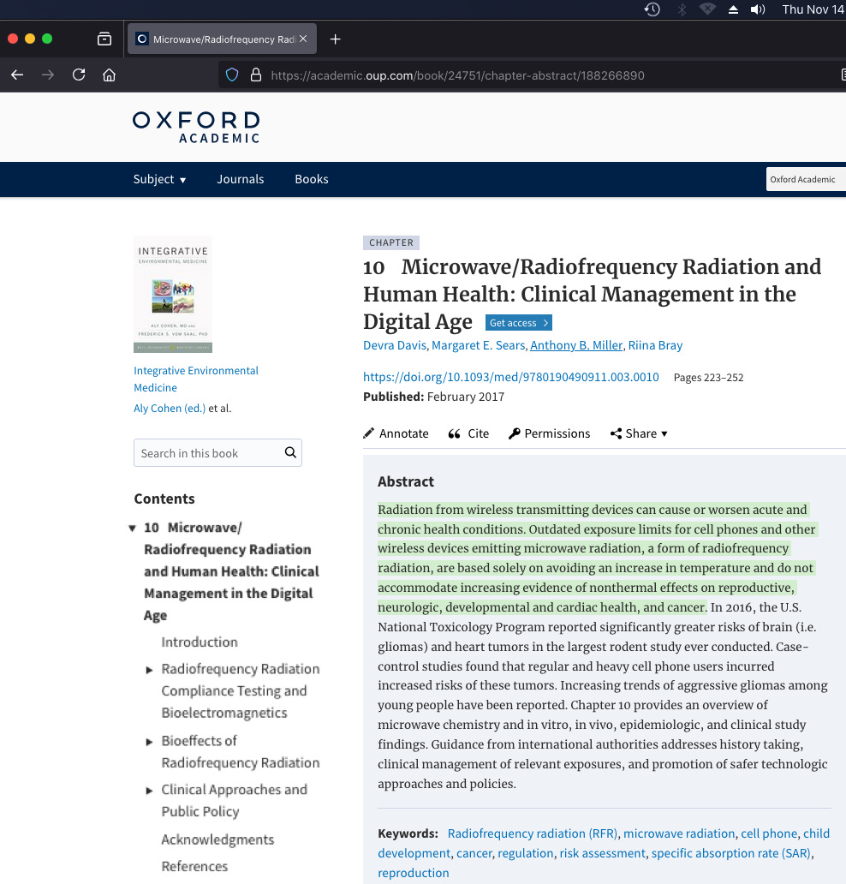
Task: Open author Anthony B. Miller link
Action: (x=576, y=345)
